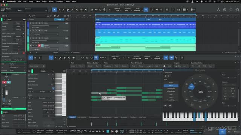Open the macOS Control Center icon
The height and width of the screenshot is (135, 241).
[222, 1]
